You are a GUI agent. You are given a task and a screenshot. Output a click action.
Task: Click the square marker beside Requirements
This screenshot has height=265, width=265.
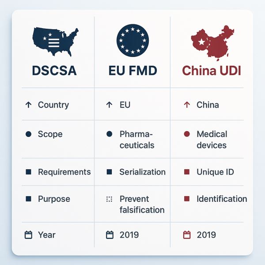[29, 172]
